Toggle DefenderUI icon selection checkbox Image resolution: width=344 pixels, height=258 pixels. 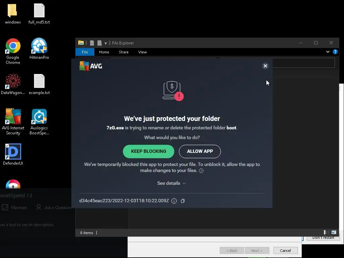[7, 146]
